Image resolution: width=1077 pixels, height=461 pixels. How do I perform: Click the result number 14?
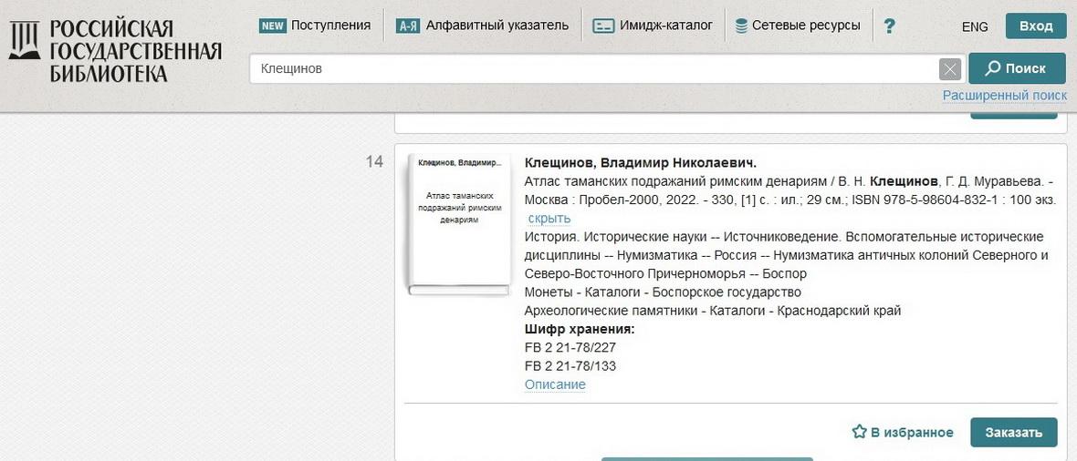pyautogui.click(x=374, y=162)
